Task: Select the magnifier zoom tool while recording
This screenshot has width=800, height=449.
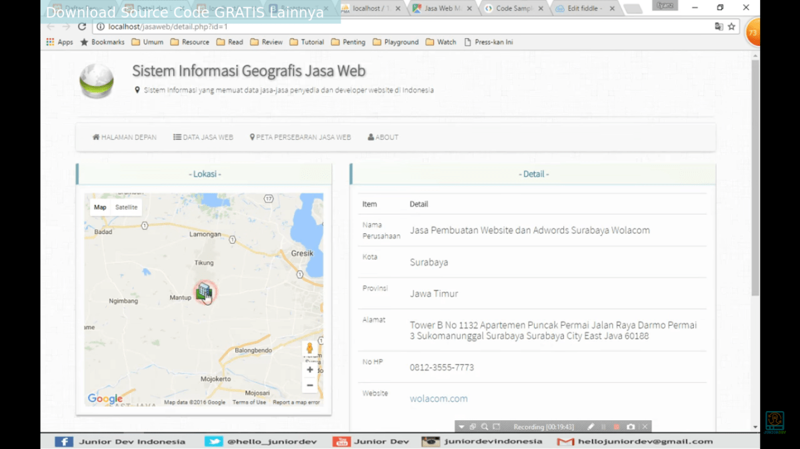Action: 485,426
